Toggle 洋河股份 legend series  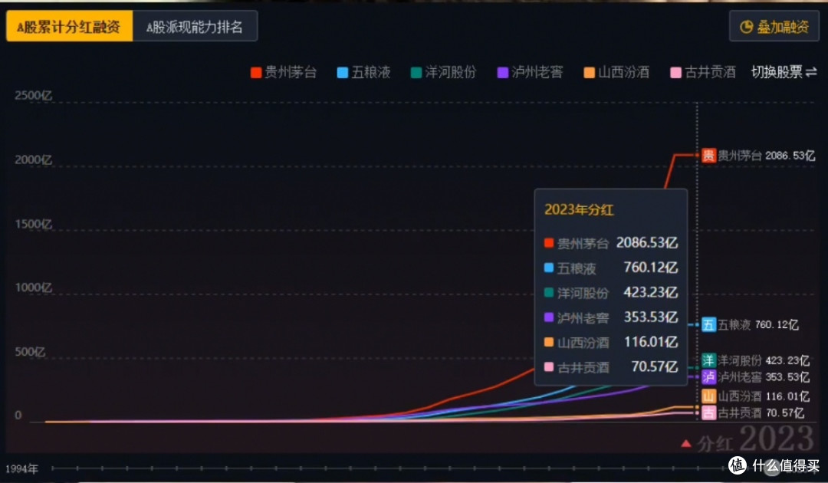point(444,72)
